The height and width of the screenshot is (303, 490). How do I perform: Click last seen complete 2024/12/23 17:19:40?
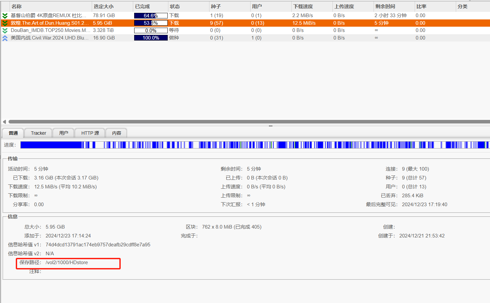pyautogui.click(x=425, y=205)
